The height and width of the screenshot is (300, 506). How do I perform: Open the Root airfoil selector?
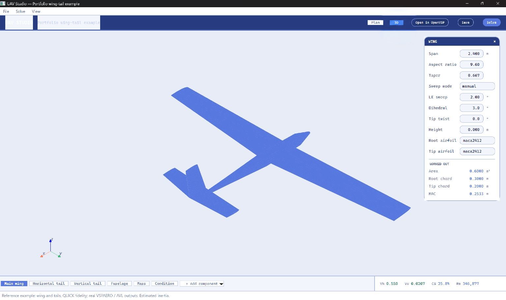477,140
